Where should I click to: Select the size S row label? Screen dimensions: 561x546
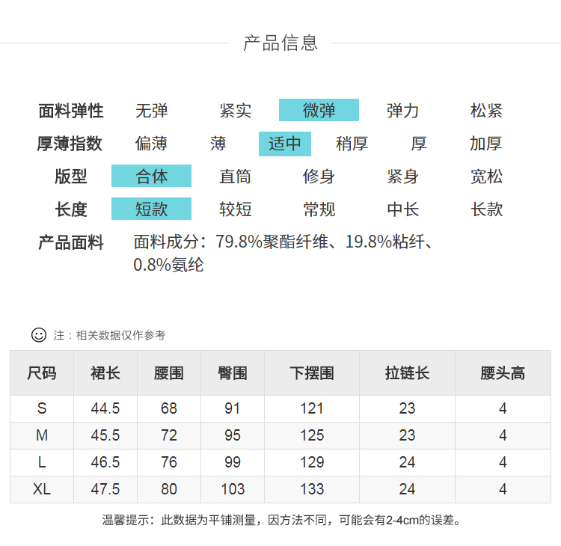(x=42, y=408)
